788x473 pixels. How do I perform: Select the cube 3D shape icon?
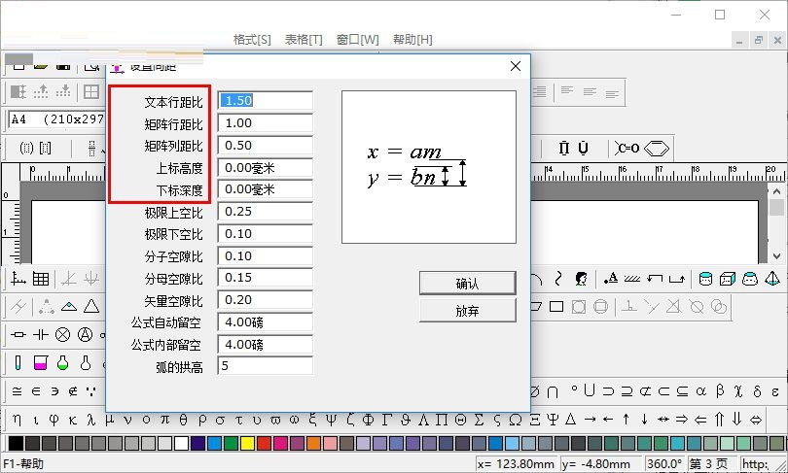727,279
